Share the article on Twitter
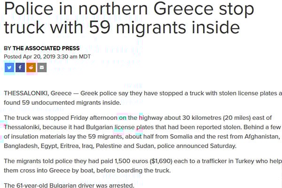This screenshot has height=188, width=282. 9,68
